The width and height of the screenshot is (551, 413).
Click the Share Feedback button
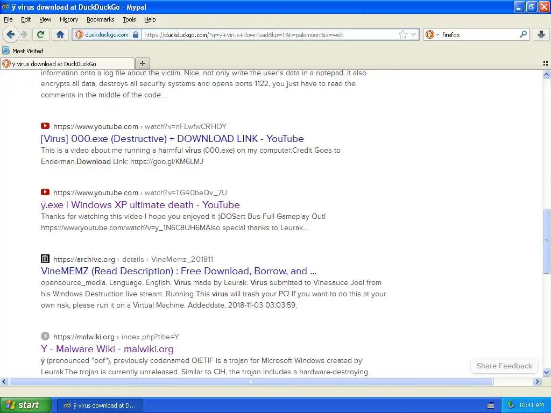[x=504, y=366]
